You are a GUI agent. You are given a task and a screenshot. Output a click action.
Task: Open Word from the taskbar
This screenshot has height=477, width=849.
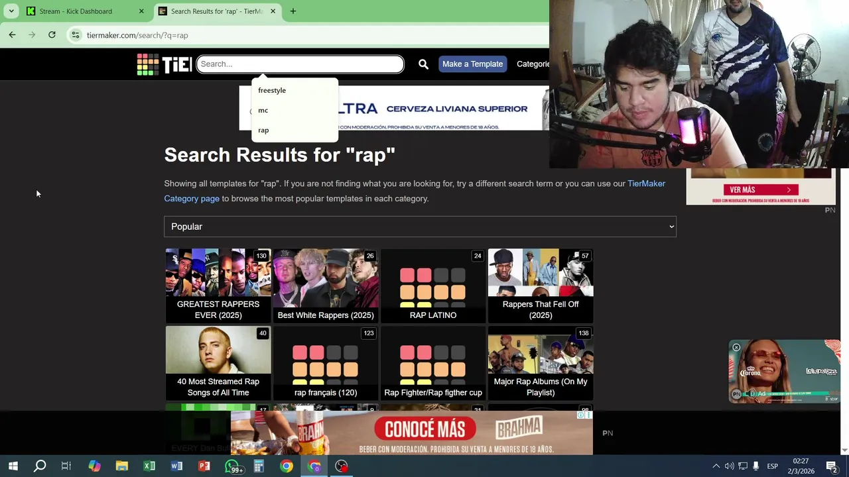176,466
